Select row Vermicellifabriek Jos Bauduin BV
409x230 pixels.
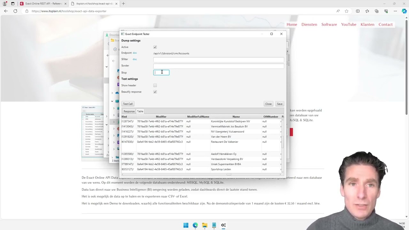(229, 126)
